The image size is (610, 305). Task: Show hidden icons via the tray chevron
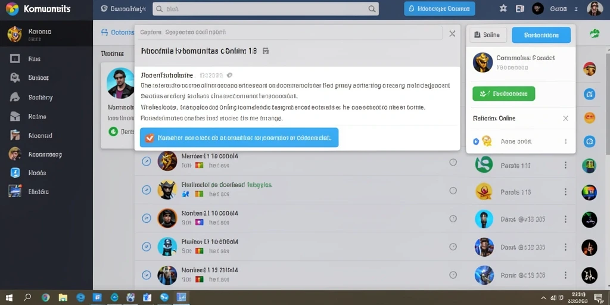click(x=544, y=298)
